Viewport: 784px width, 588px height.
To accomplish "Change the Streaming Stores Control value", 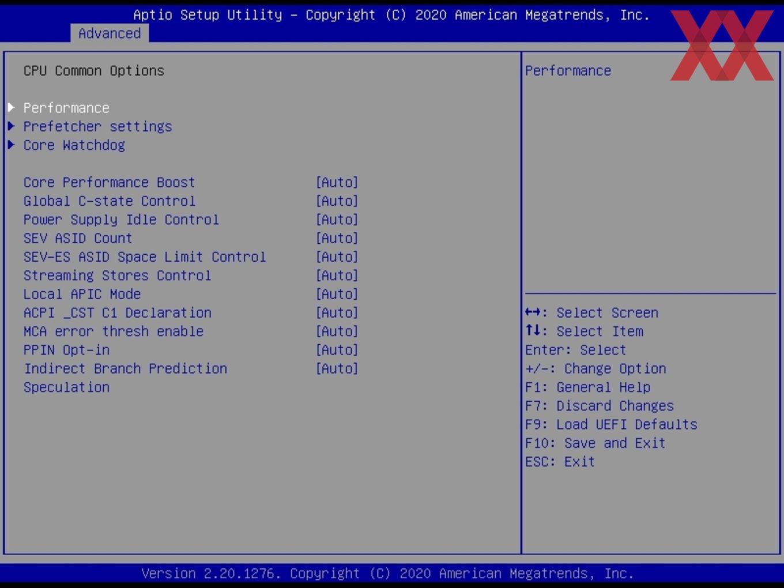I will [x=337, y=276].
